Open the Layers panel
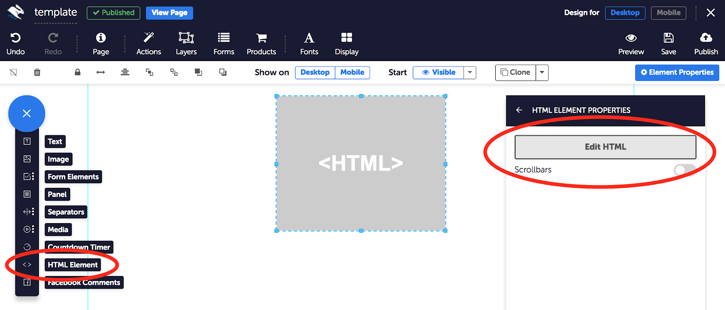This screenshot has width=725, height=310. [x=186, y=38]
